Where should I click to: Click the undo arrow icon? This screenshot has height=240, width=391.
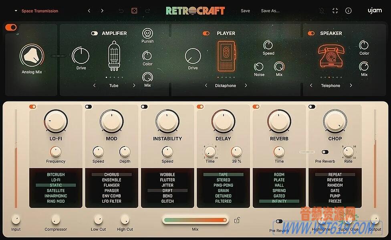(121, 11)
